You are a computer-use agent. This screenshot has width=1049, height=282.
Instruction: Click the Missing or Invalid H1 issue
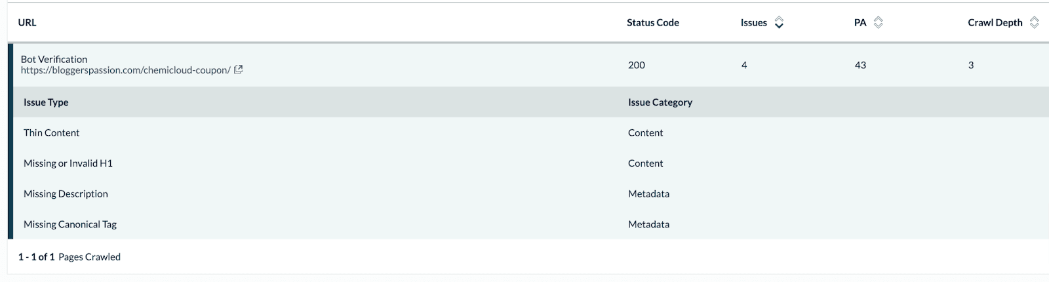(68, 163)
